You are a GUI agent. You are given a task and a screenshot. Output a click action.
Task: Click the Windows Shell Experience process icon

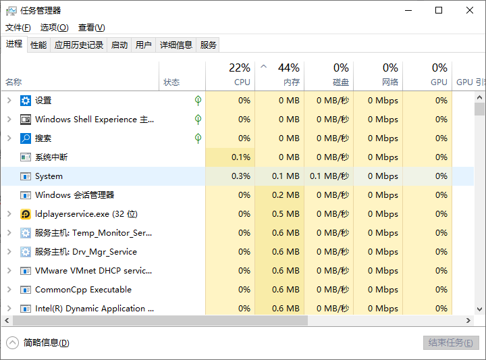pos(26,120)
